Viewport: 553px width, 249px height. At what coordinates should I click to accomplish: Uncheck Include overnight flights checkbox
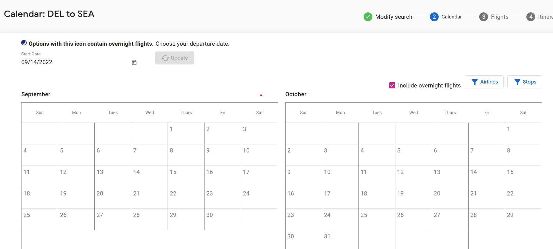392,85
